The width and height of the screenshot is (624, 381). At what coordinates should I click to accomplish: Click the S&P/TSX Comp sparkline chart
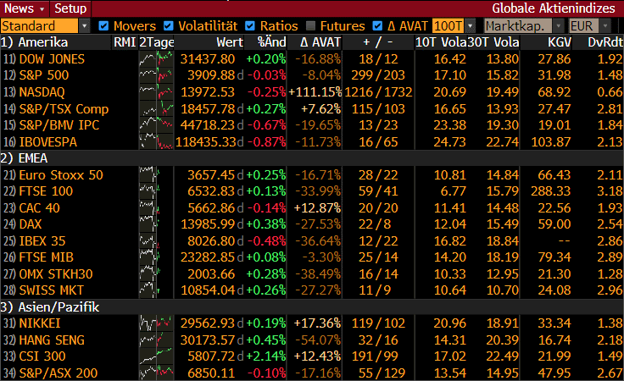click(x=156, y=109)
